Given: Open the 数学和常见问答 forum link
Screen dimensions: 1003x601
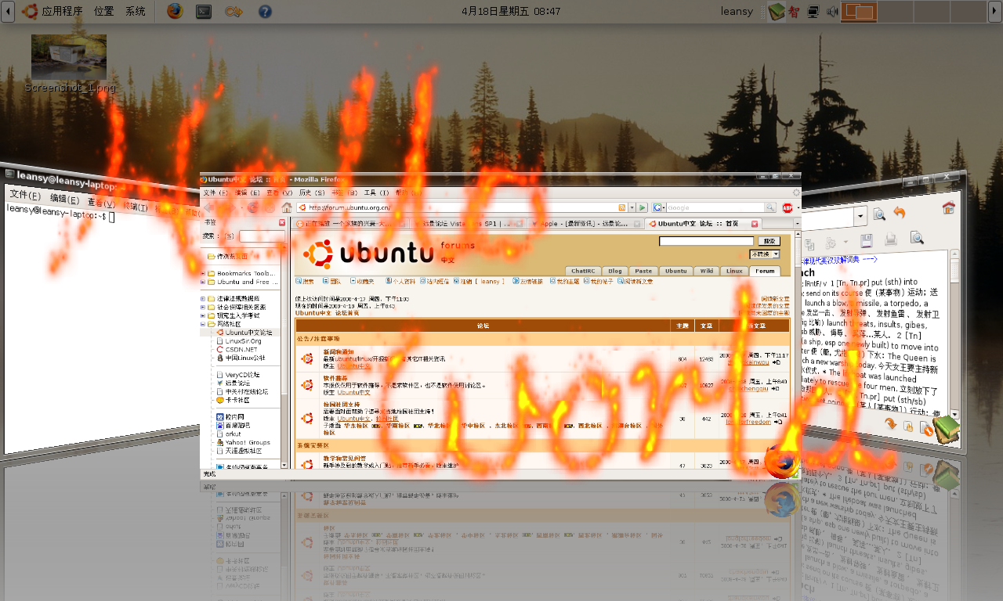Looking at the screenshot, I should (x=343, y=459).
